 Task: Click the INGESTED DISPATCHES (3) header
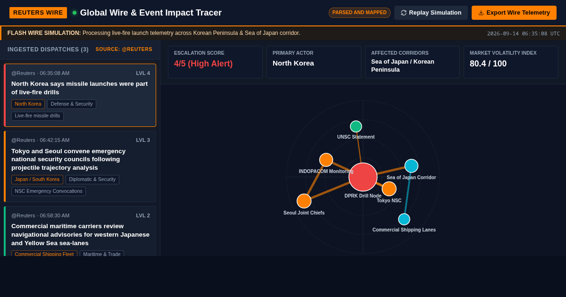pyautogui.click(x=48, y=49)
